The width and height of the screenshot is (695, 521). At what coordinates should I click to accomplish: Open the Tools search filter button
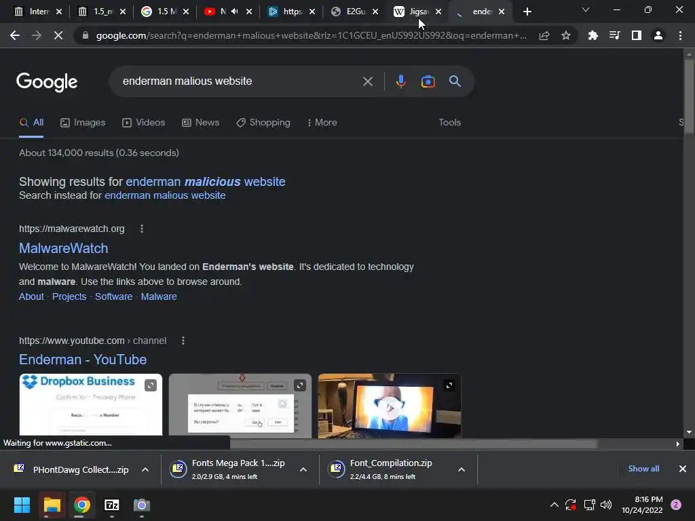coord(449,123)
